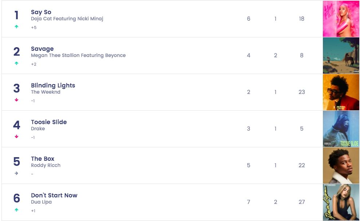Screen dimensions: 360x221
Task: Click the green up arrow under rank 2
Action: pyautogui.click(x=16, y=64)
